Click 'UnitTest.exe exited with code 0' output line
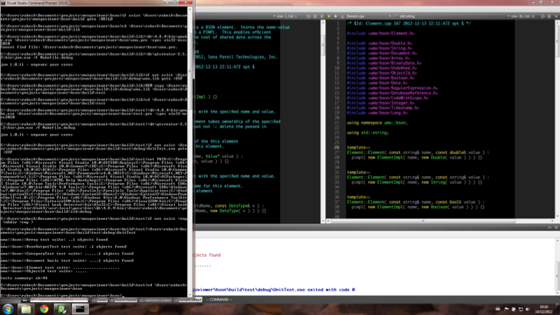The image size is (560, 315). (314, 290)
